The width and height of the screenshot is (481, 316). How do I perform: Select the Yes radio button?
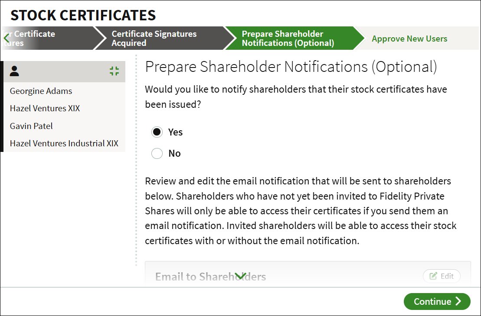click(x=157, y=132)
